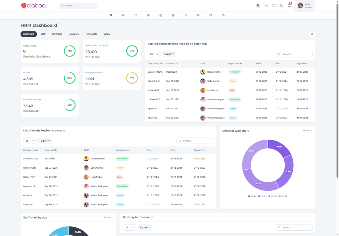The image size is (339, 236).
Task: Open the shopping bag icon in header
Action: (x=266, y=6)
